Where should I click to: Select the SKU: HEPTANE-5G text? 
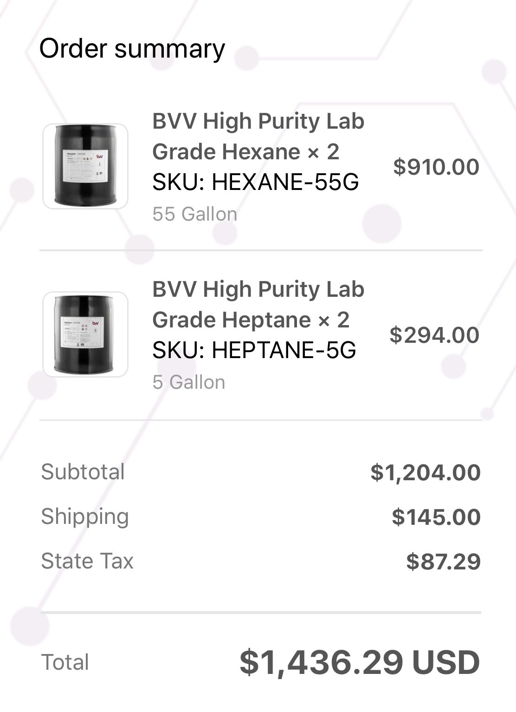coord(254,350)
